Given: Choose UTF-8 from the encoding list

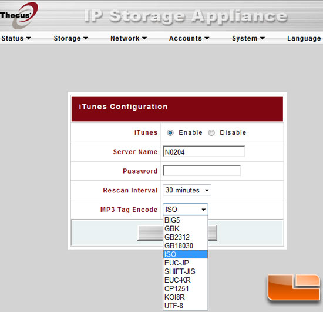Looking at the screenshot, I should pos(185,306).
